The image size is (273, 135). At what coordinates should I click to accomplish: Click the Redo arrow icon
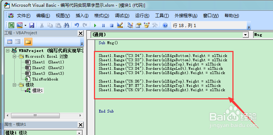coord(85,25)
